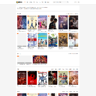
Task: Click orange badge on the Avengers banner
Action: [34, 56]
